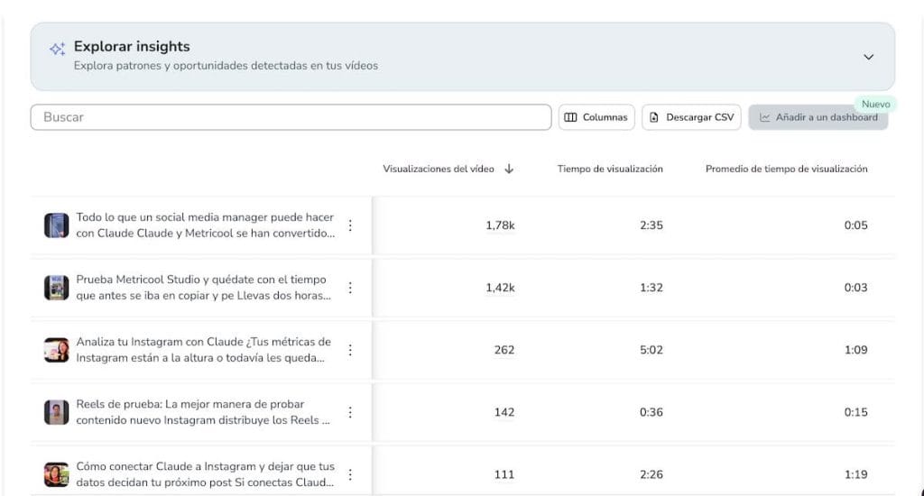Sort by Visualizaciones del vídeo arrow
This screenshot has width=924, height=496.
tap(509, 169)
